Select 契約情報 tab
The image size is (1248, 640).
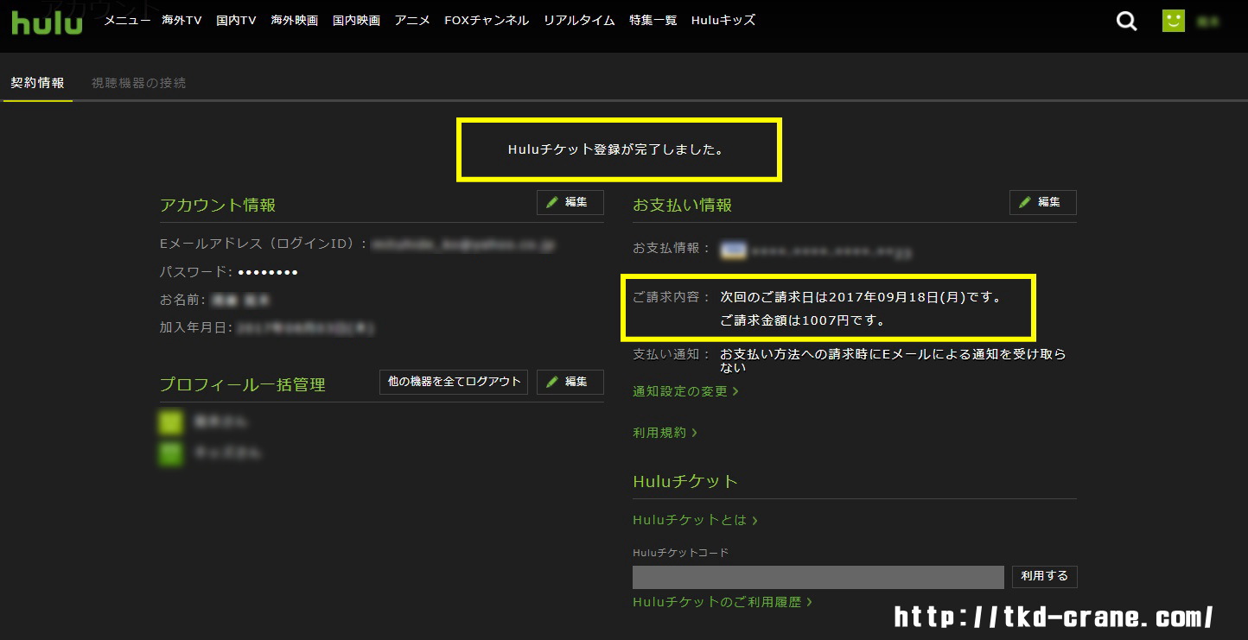coord(37,83)
